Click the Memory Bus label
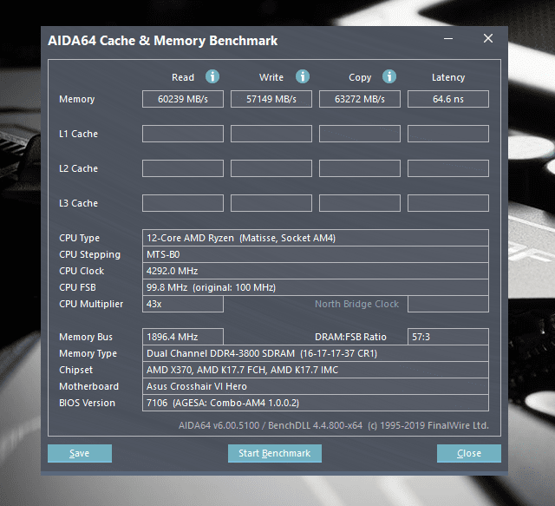The height and width of the screenshot is (506, 555). click(86, 337)
